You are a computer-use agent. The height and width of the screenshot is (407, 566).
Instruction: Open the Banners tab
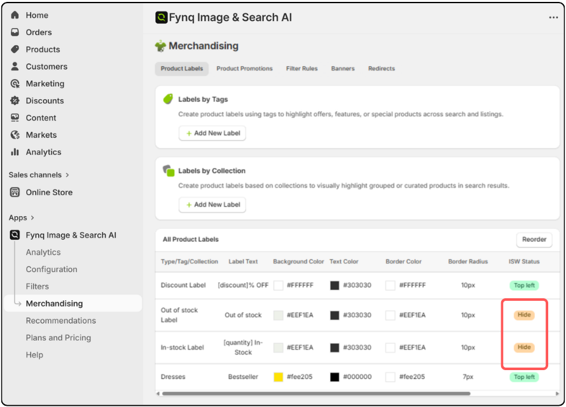(343, 69)
